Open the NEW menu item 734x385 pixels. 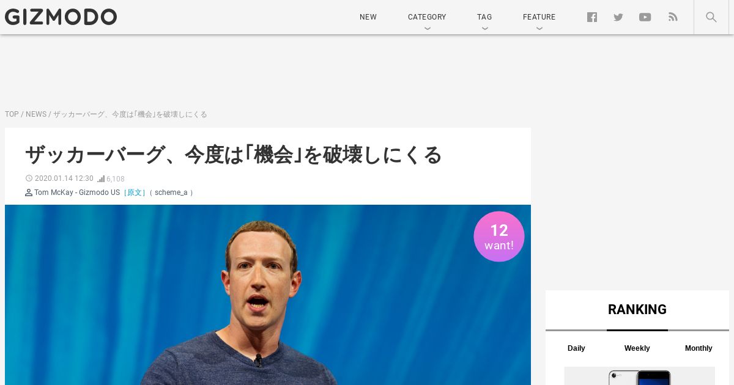click(x=368, y=17)
